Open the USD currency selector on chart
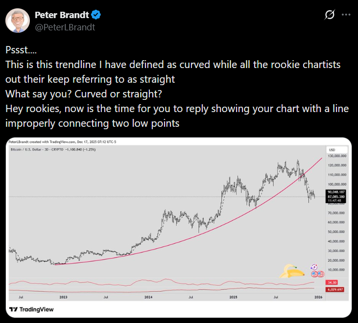Image resolution: width=358 pixels, height=323 pixels. (332, 149)
